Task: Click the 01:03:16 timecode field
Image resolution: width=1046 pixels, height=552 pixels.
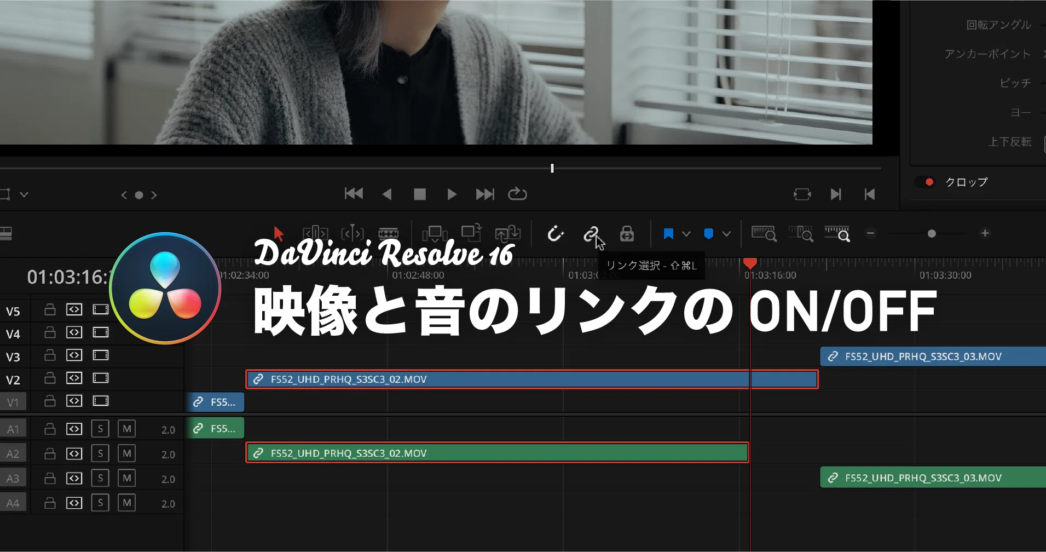Action: 69,277
